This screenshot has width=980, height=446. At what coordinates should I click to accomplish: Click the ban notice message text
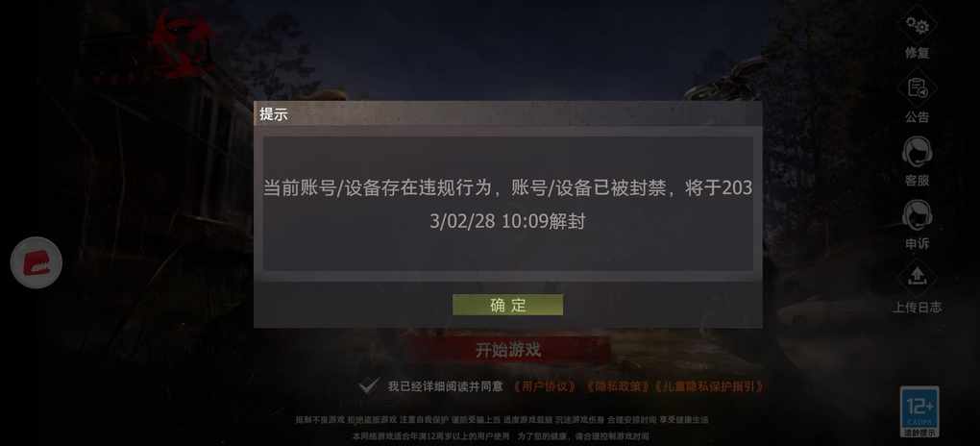coord(507,205)
